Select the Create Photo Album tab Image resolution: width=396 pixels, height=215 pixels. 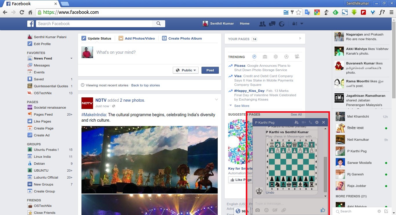[182, 38]
